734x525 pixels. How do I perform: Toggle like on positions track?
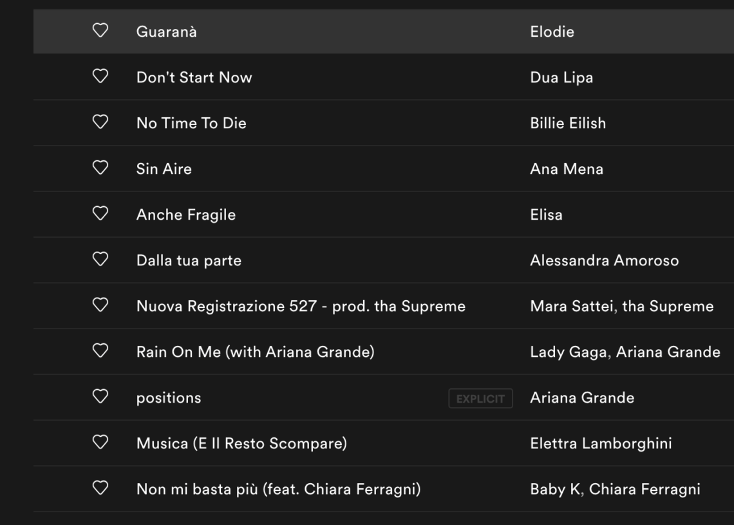pos(99,397)
